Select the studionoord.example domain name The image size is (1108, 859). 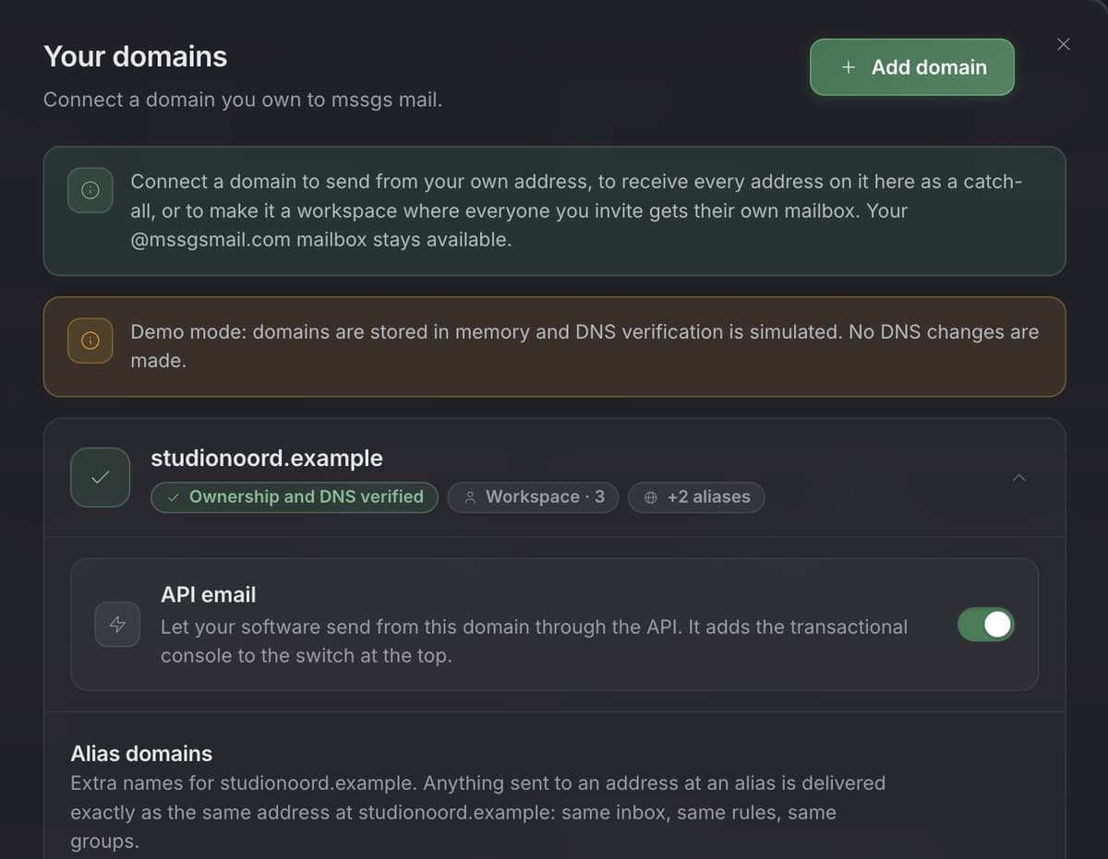(x=267, y=458)
